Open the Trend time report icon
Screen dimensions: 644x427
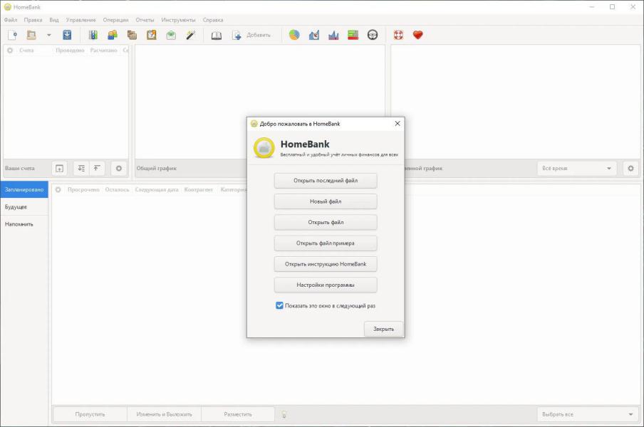coord(313,36)
